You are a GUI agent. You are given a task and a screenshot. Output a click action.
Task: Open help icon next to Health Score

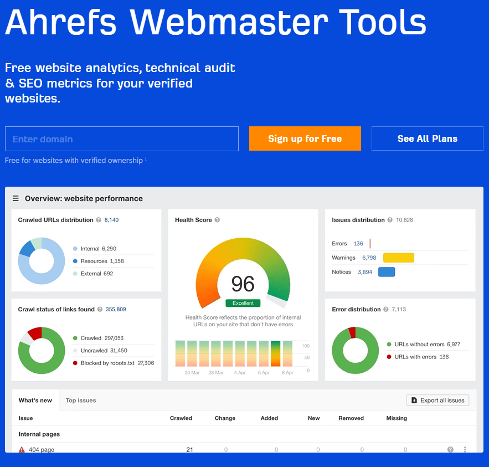point(218,220)
